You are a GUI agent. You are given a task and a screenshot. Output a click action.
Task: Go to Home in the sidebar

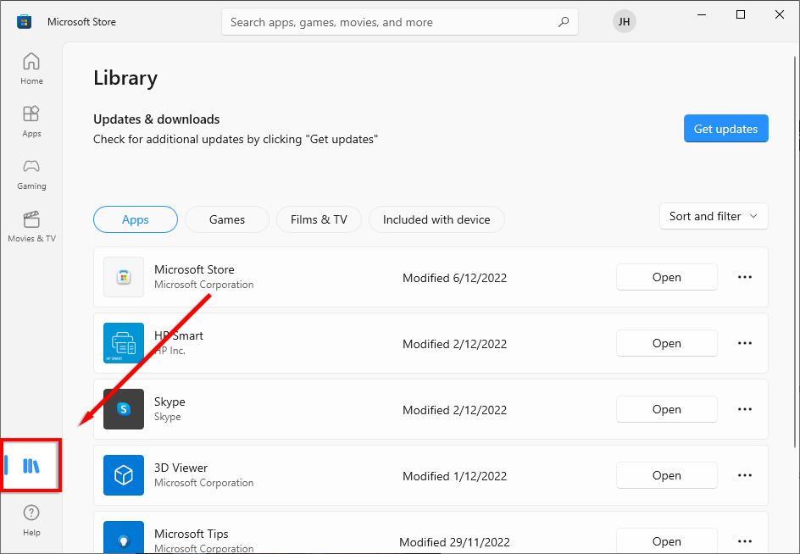click(x=31, y=69)
